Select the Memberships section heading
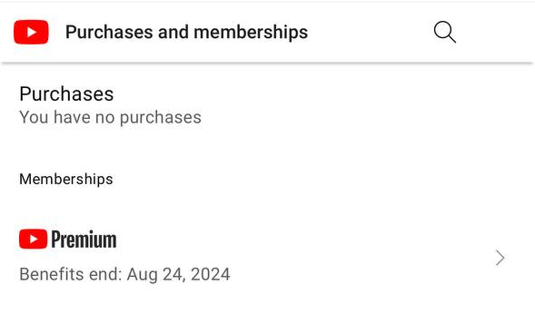The width and height of the screenshot is (535, 333). (x=66, y=180)
